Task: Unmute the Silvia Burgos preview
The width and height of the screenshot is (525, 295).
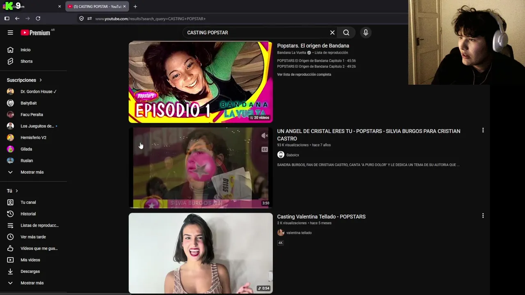Action: [x=265, y=136]
